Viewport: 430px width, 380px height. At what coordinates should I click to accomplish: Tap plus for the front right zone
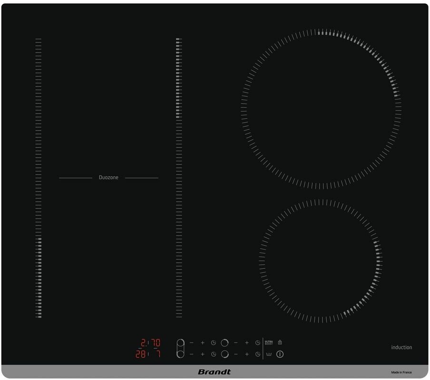pyautogui.click(x=247, y=354)
